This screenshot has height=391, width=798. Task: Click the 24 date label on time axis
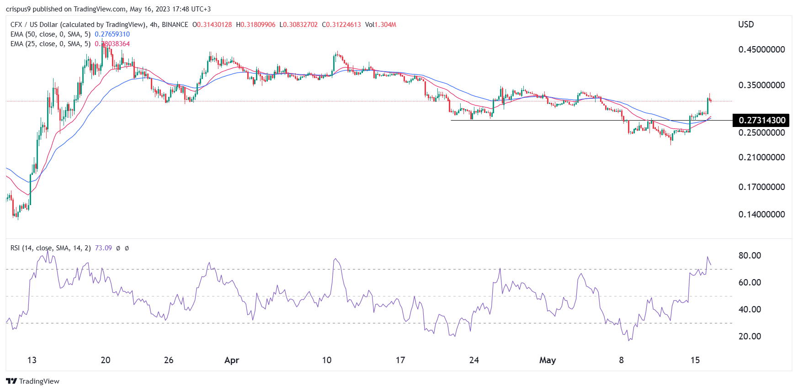tap(474, 360)
